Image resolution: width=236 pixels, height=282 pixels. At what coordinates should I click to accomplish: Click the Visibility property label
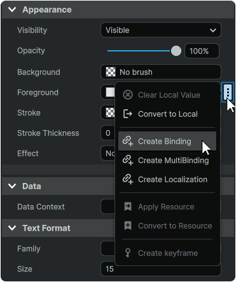32,30
